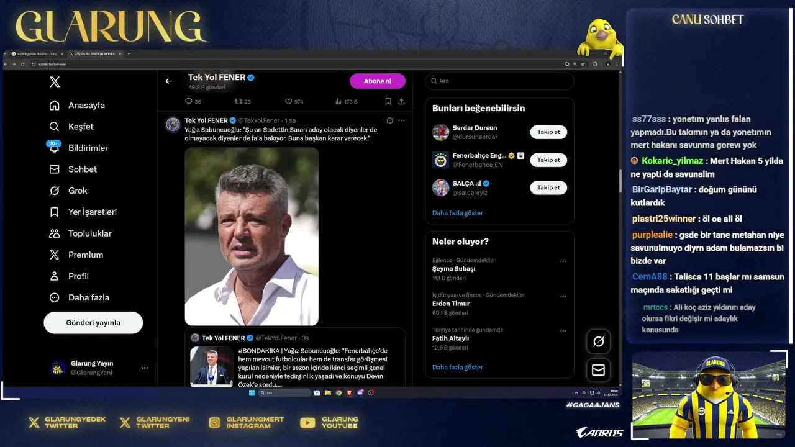
Task: Open Fatih Altaylı trending topic
Action: tap(450, 338)
